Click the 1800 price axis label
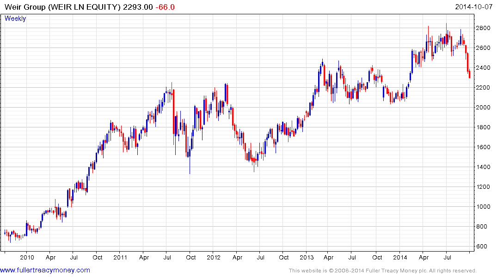The width and height of the screenshot is (497, 277). coord(483,127)
